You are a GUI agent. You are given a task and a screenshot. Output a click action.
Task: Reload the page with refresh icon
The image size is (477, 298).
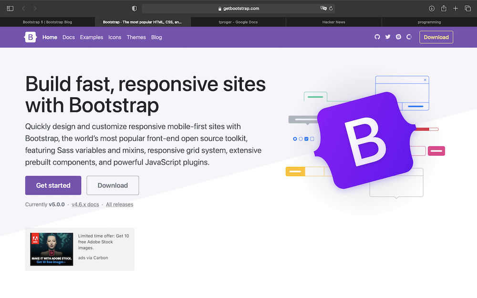(331, 9)
